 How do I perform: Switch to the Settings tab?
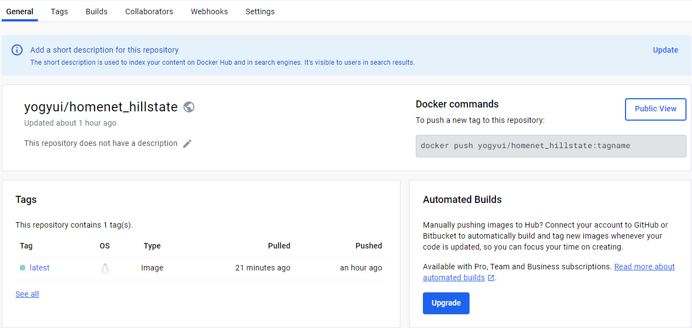click(x=260, y=12)
